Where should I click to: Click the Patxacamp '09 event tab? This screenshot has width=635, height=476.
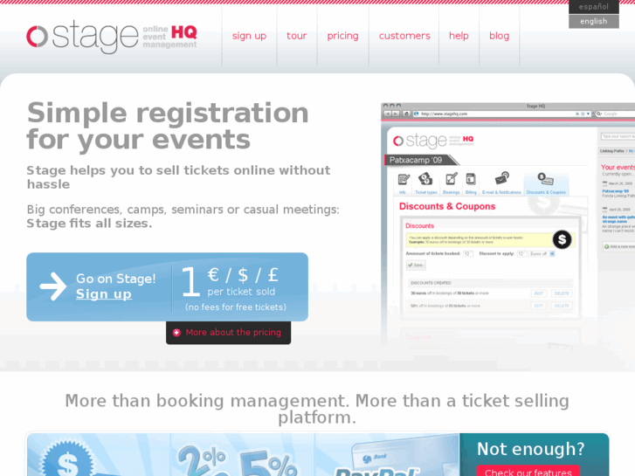click(420, 160)
